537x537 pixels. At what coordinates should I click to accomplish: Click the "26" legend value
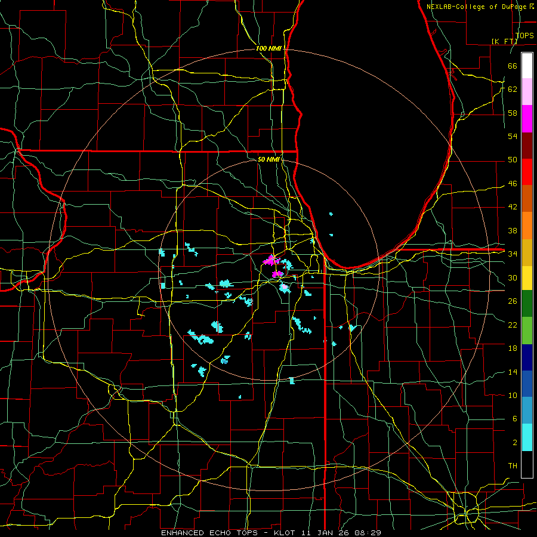point(513,301)
